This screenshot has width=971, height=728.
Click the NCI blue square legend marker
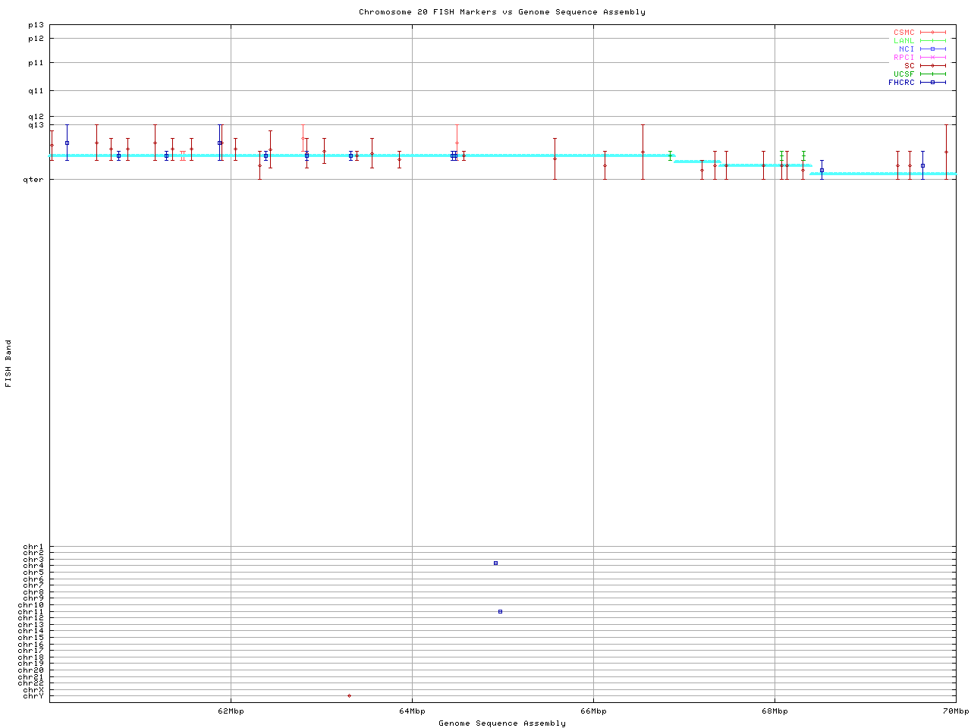click(x=932, y=49)
